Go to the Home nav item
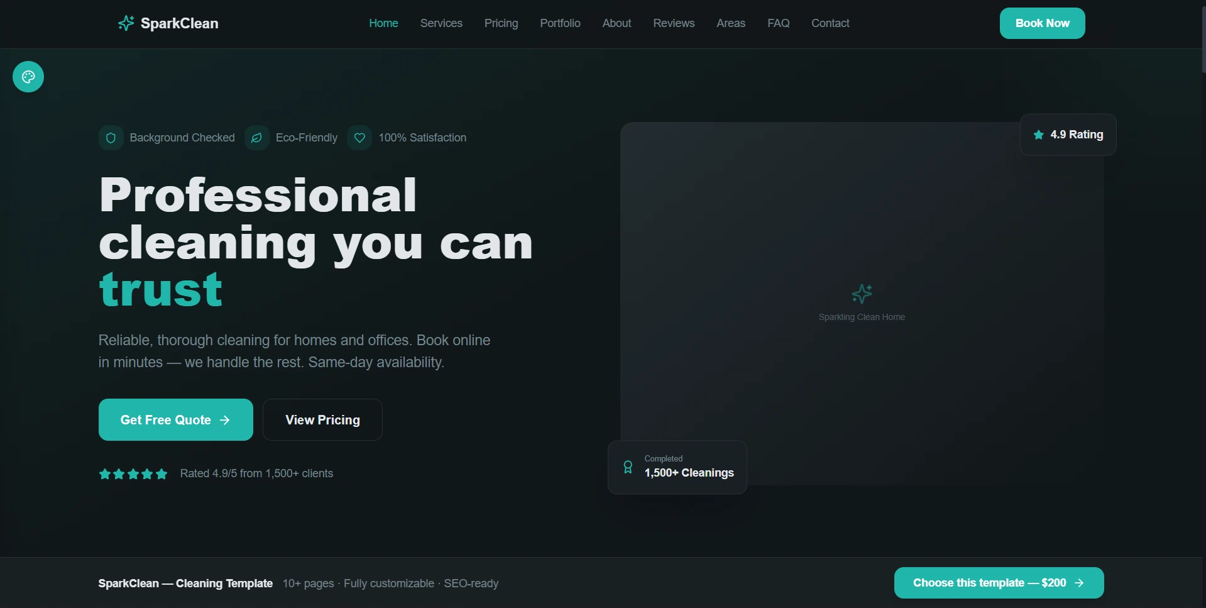 tap(383, 23)
